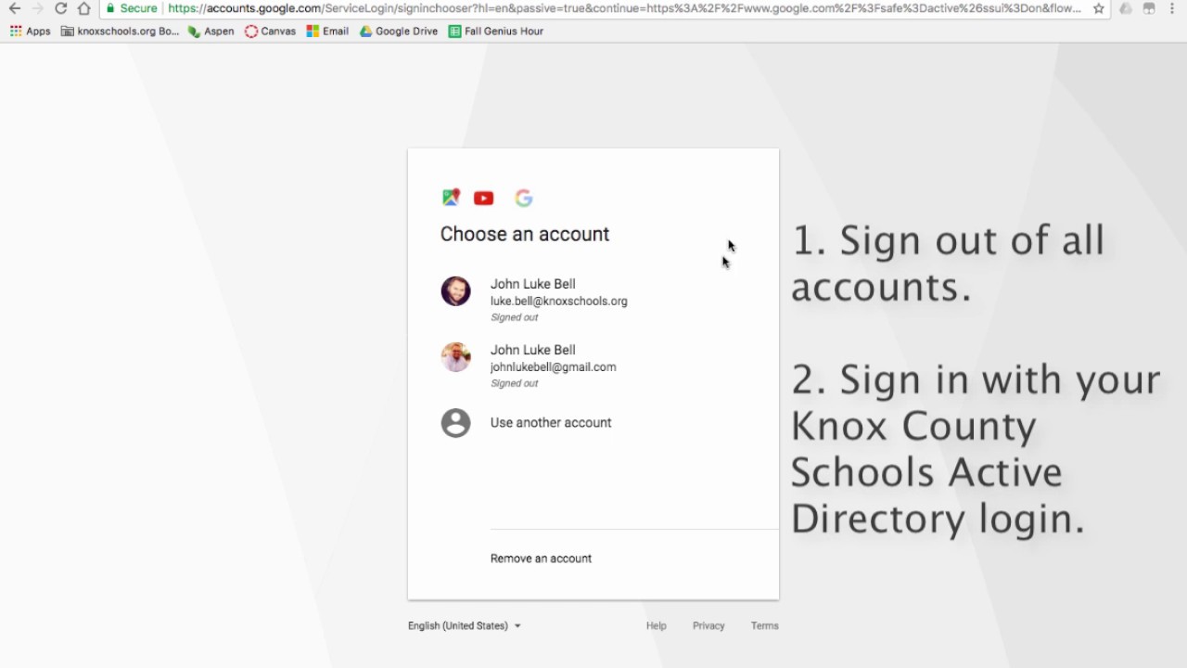Open the browser home page icon

point(83,8)
